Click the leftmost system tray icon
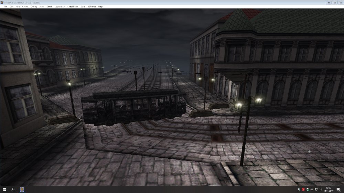This screenshot has width=344, height=193. (299, 190)
